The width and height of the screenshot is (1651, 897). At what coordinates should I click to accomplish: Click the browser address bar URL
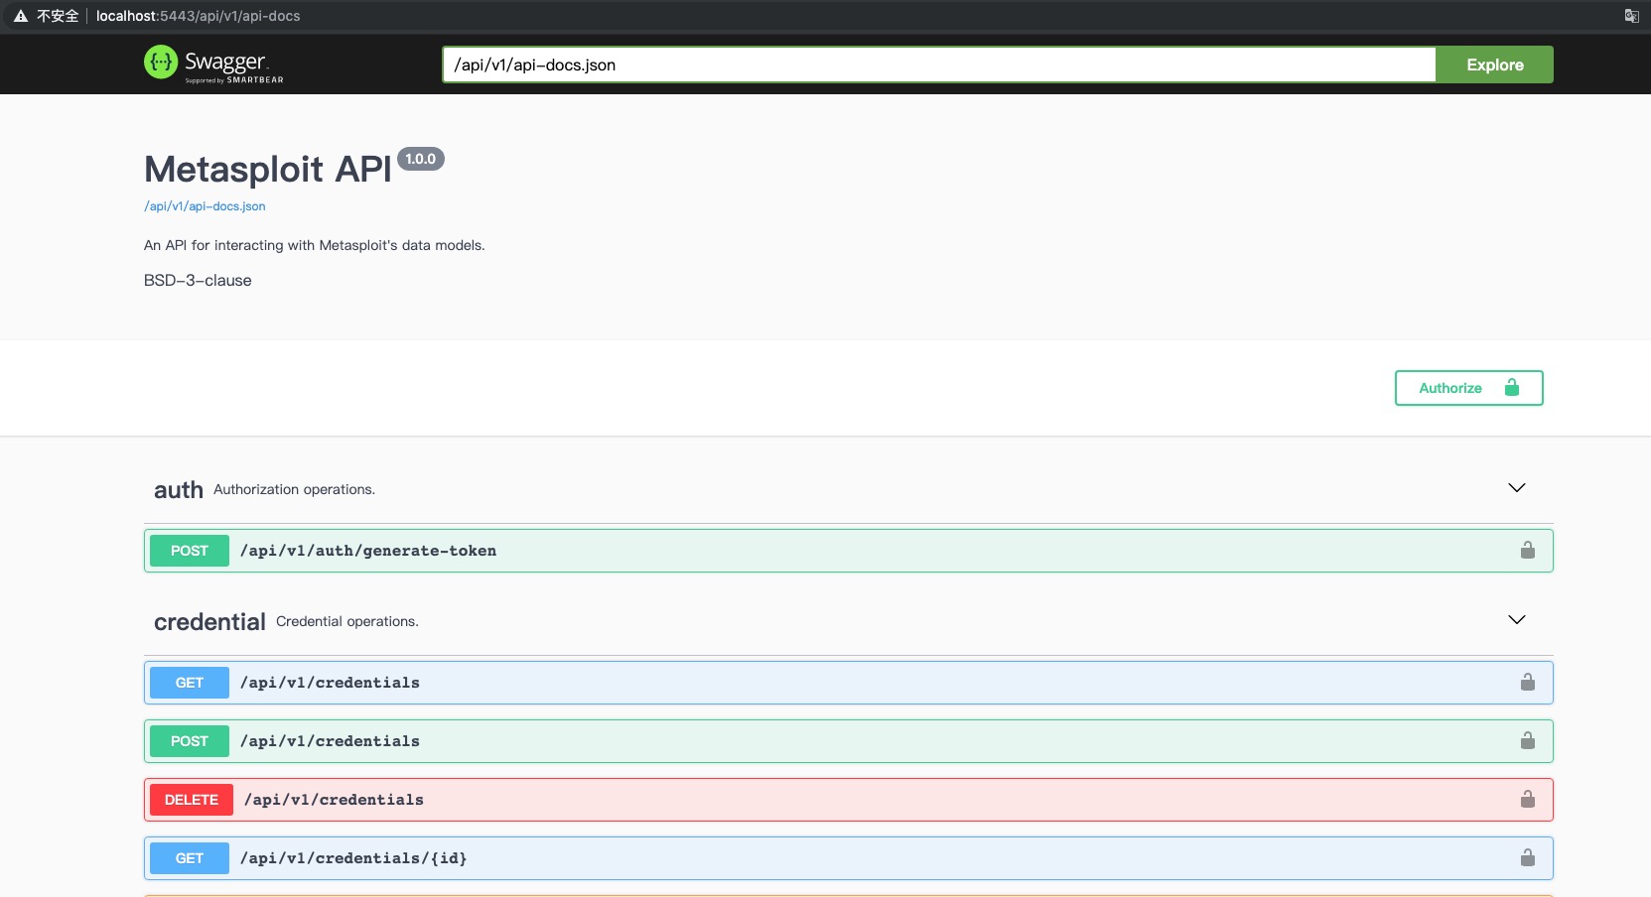coord(198,16)
